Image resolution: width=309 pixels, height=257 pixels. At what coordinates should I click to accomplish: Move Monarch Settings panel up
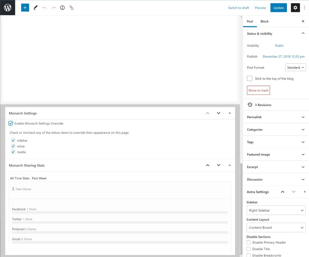click(208, 113)
